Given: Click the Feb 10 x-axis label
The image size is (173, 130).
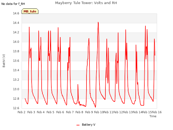Looking at the screenshot, I should click(x=99, y=112).
